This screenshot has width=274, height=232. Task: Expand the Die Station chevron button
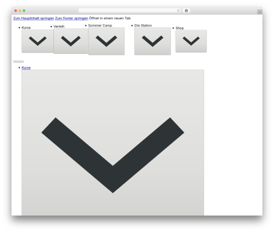point(152,41)
